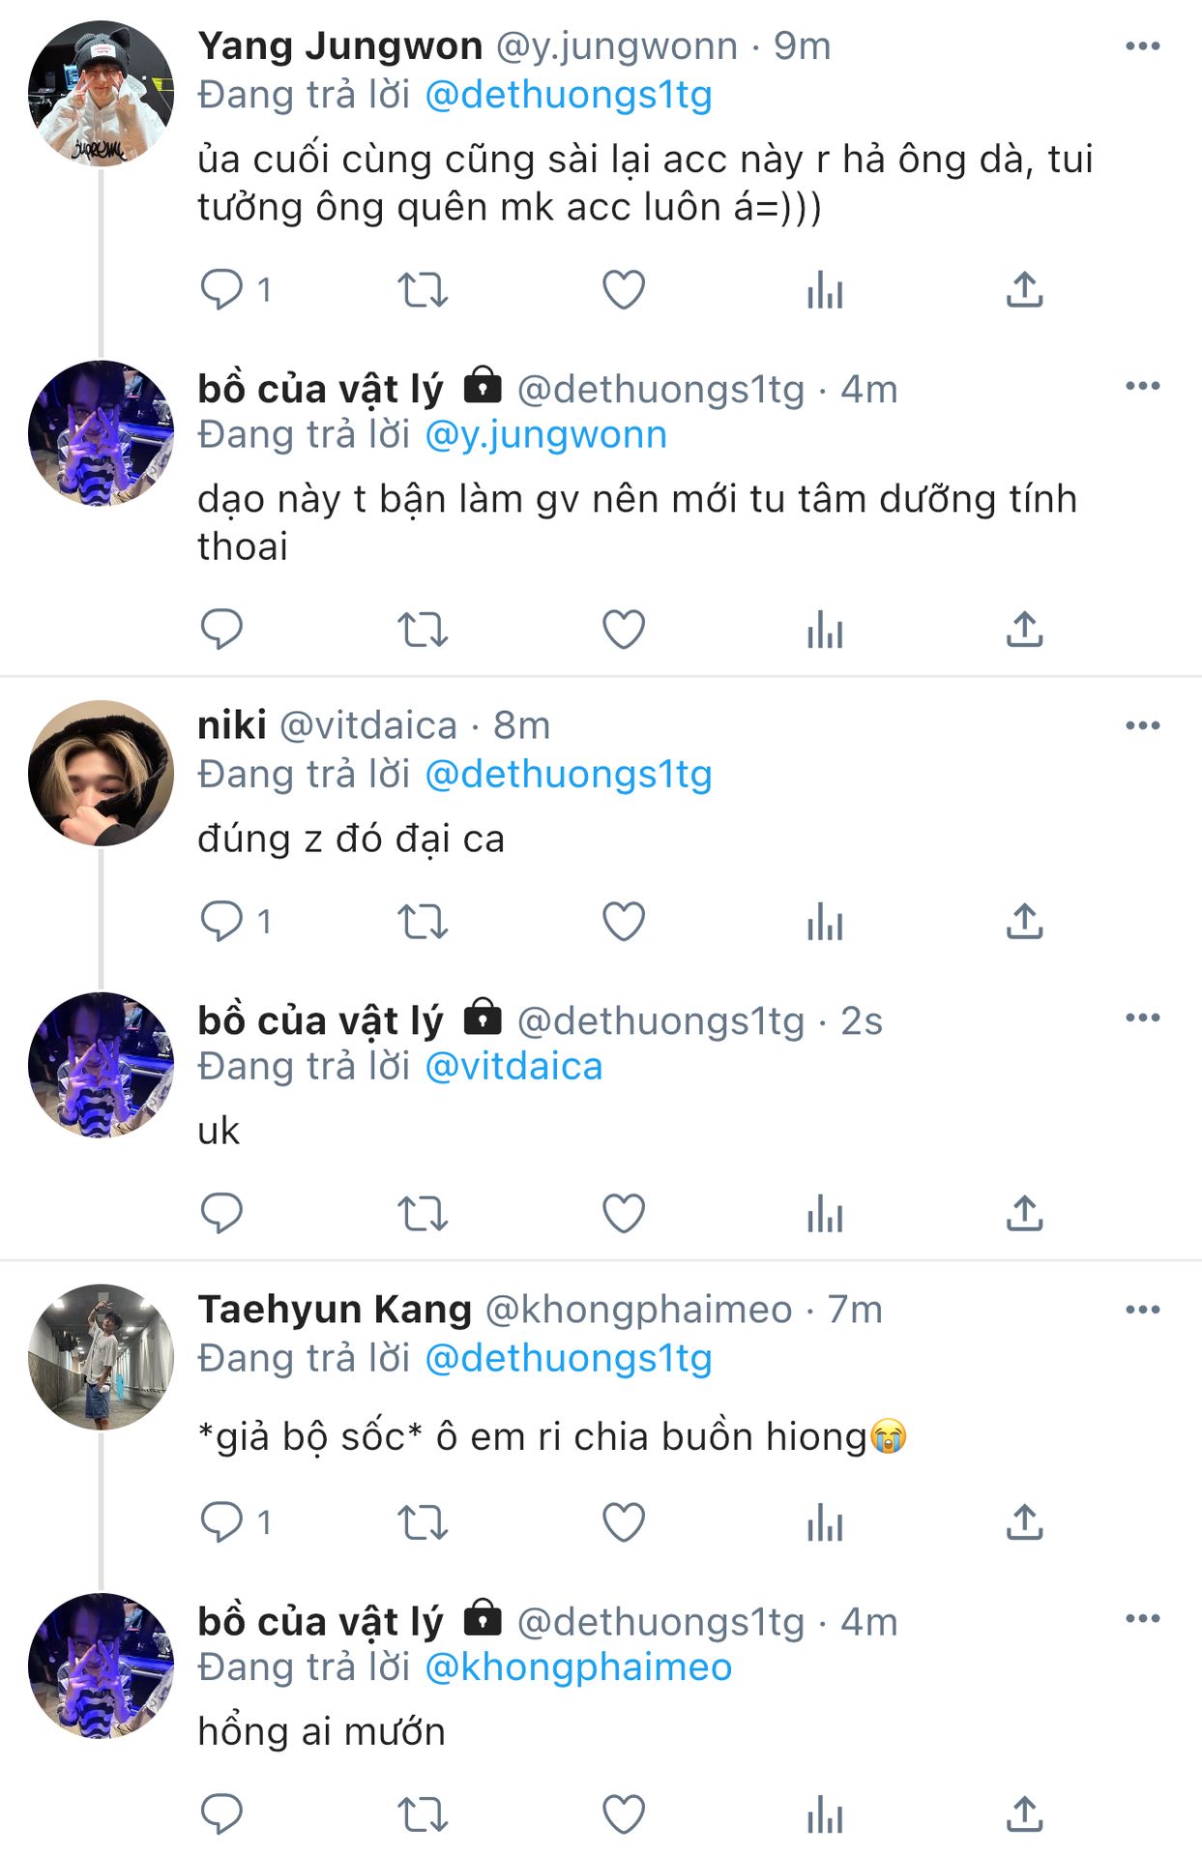
Task: Like niki's tweet "đúng z đó đại ca"
Action: pyautogui.click(x=624, y=921)
